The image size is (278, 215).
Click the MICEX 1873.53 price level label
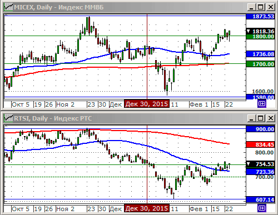[x=260, y=17]
